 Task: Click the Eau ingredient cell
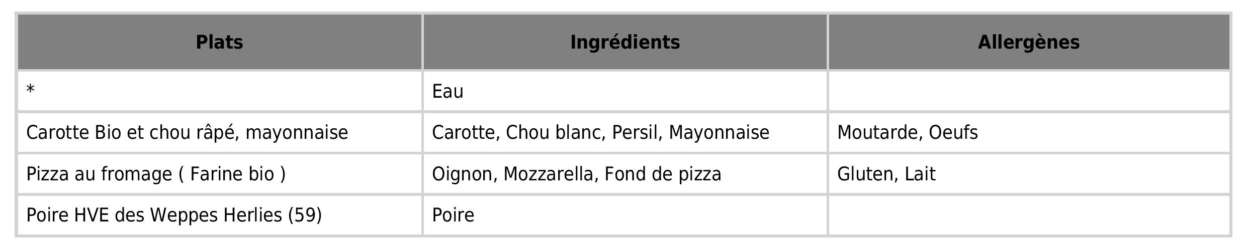point(448,91)
